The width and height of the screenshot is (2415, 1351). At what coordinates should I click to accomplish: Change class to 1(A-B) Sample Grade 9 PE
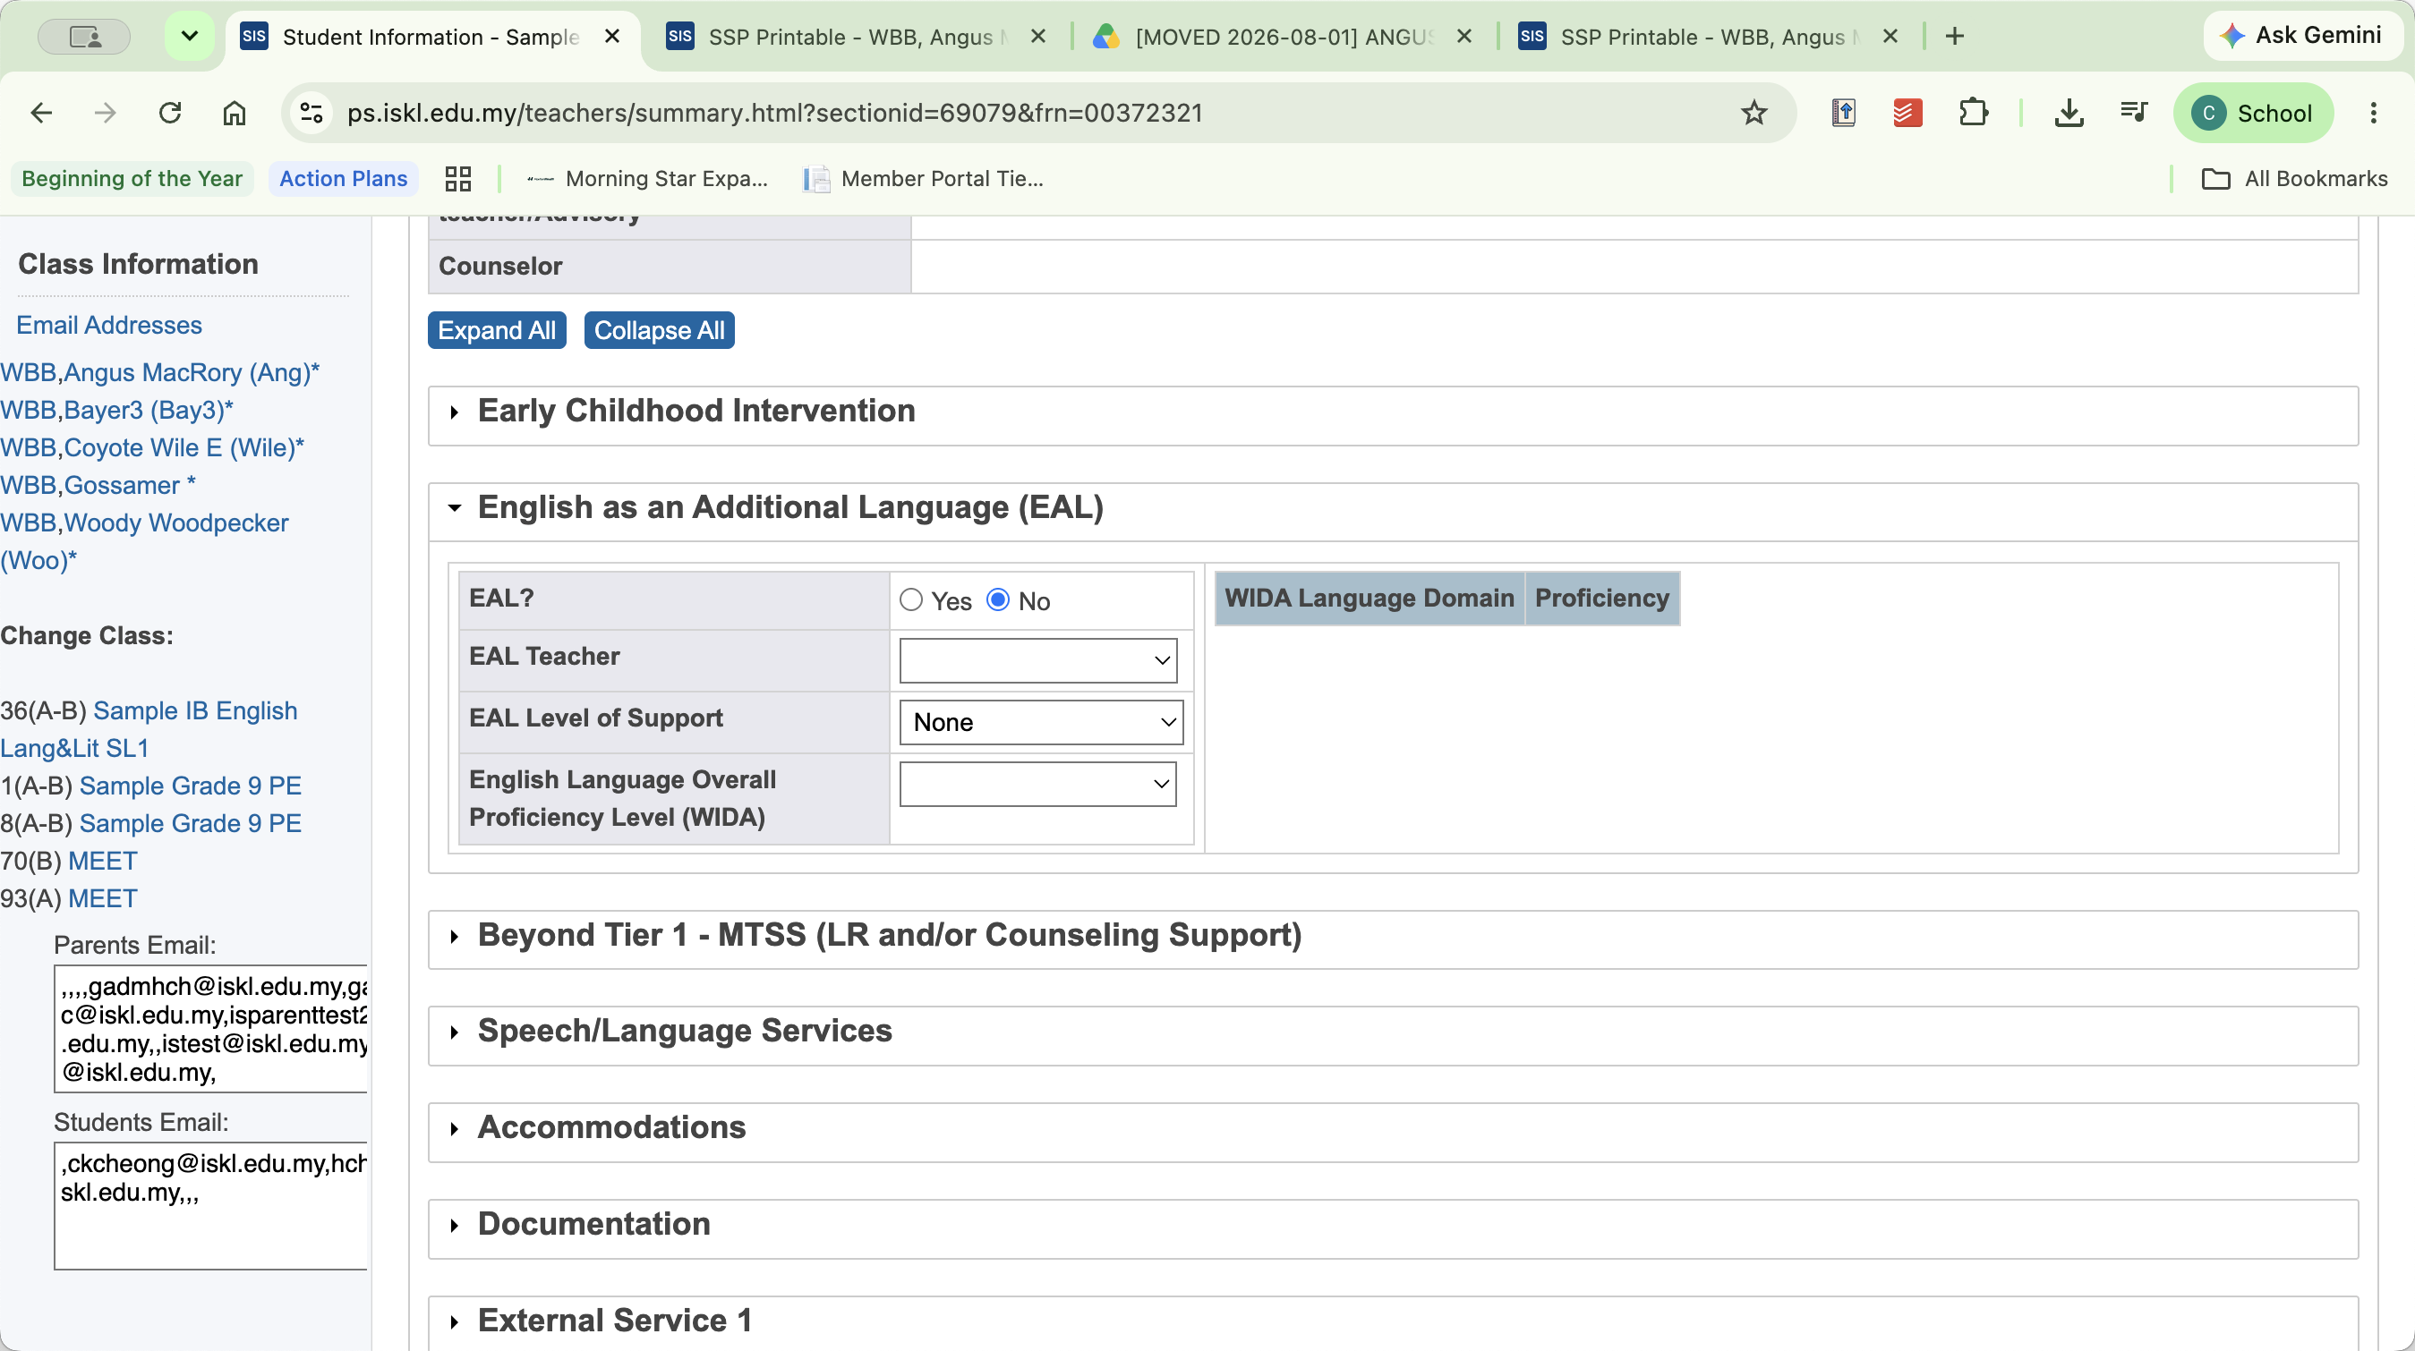pyautogui.click(x=191, y=786)
